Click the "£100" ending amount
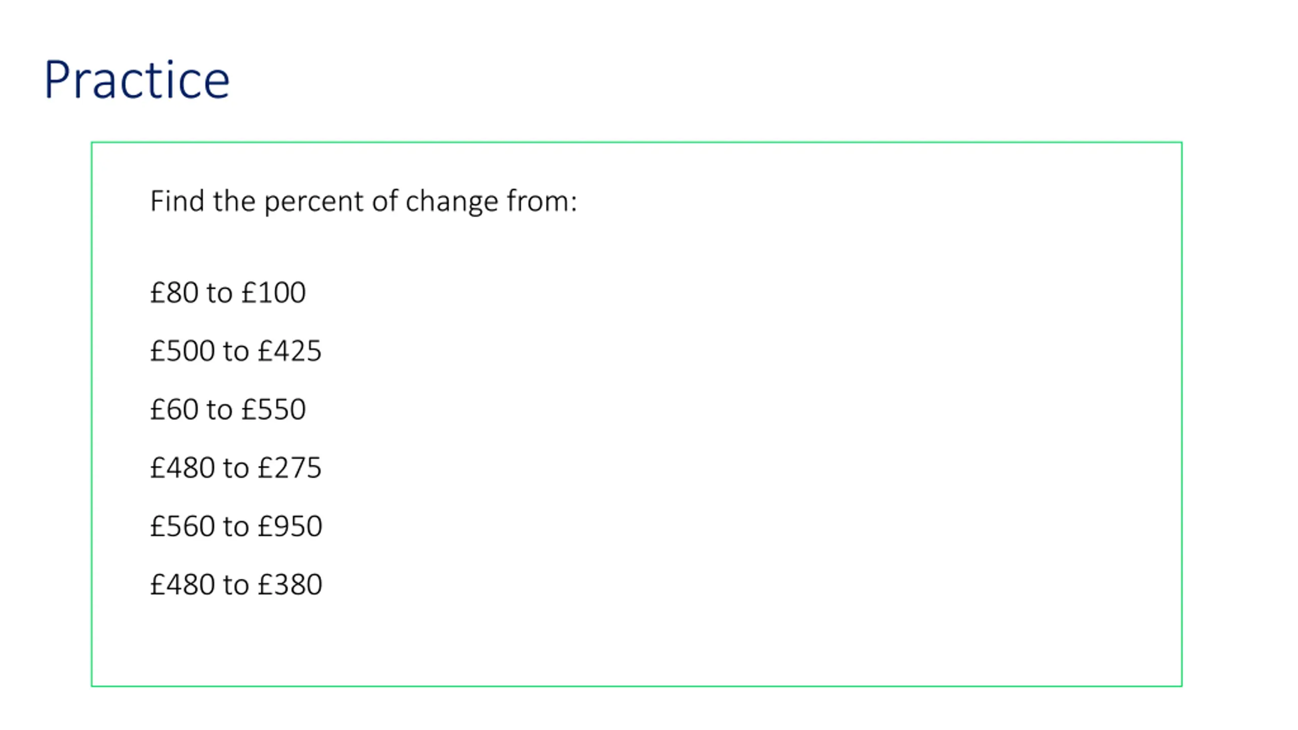1298x730 pixels. [274, 293]
